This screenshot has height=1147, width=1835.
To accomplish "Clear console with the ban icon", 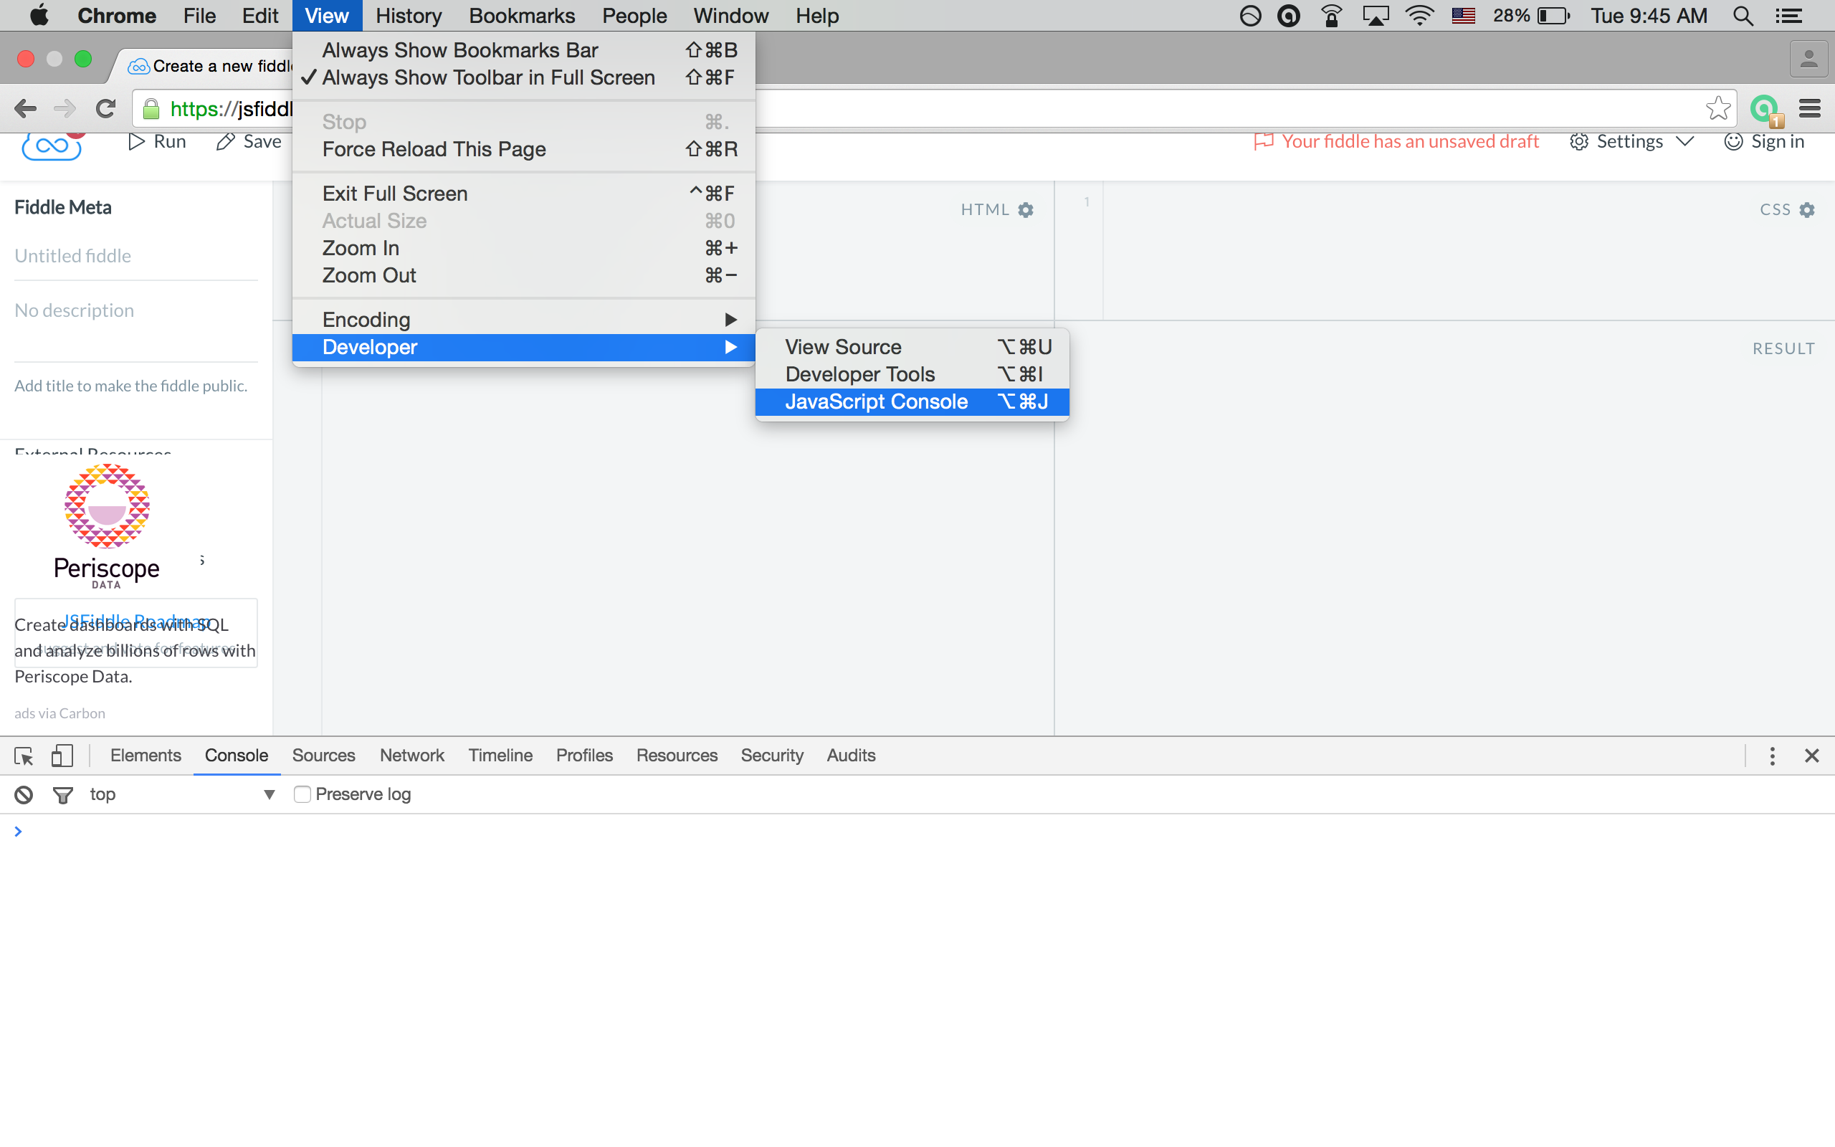I will [24, 794].
